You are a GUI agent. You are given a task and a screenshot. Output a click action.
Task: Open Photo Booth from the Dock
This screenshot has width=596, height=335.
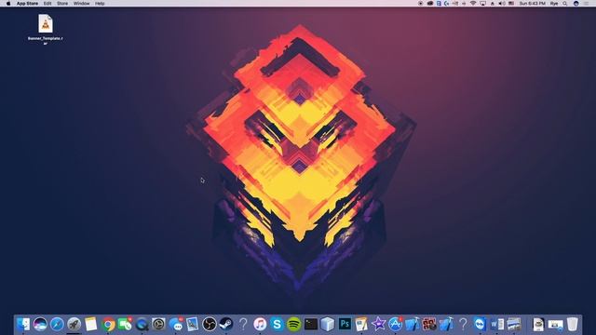coord(429,324)
